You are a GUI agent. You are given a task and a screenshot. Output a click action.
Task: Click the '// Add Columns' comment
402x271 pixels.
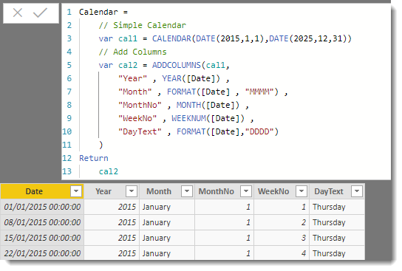coord(132,52)
